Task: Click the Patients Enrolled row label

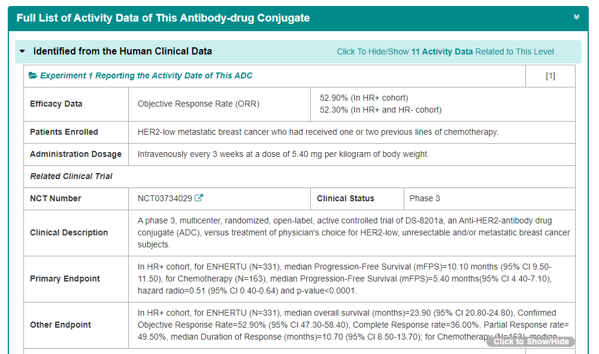Action: 64,132
